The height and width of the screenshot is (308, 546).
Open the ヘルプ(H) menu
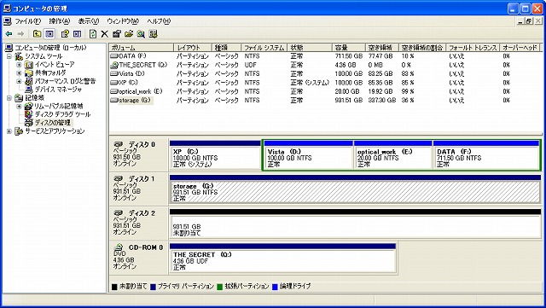[x=159, y=21]
